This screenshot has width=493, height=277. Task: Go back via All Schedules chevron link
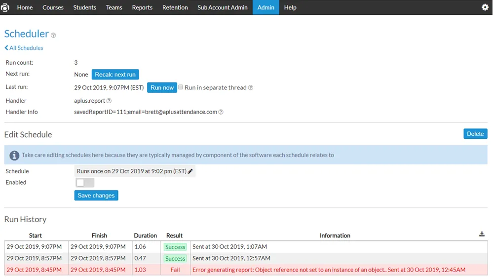click(x=24, y=48)
